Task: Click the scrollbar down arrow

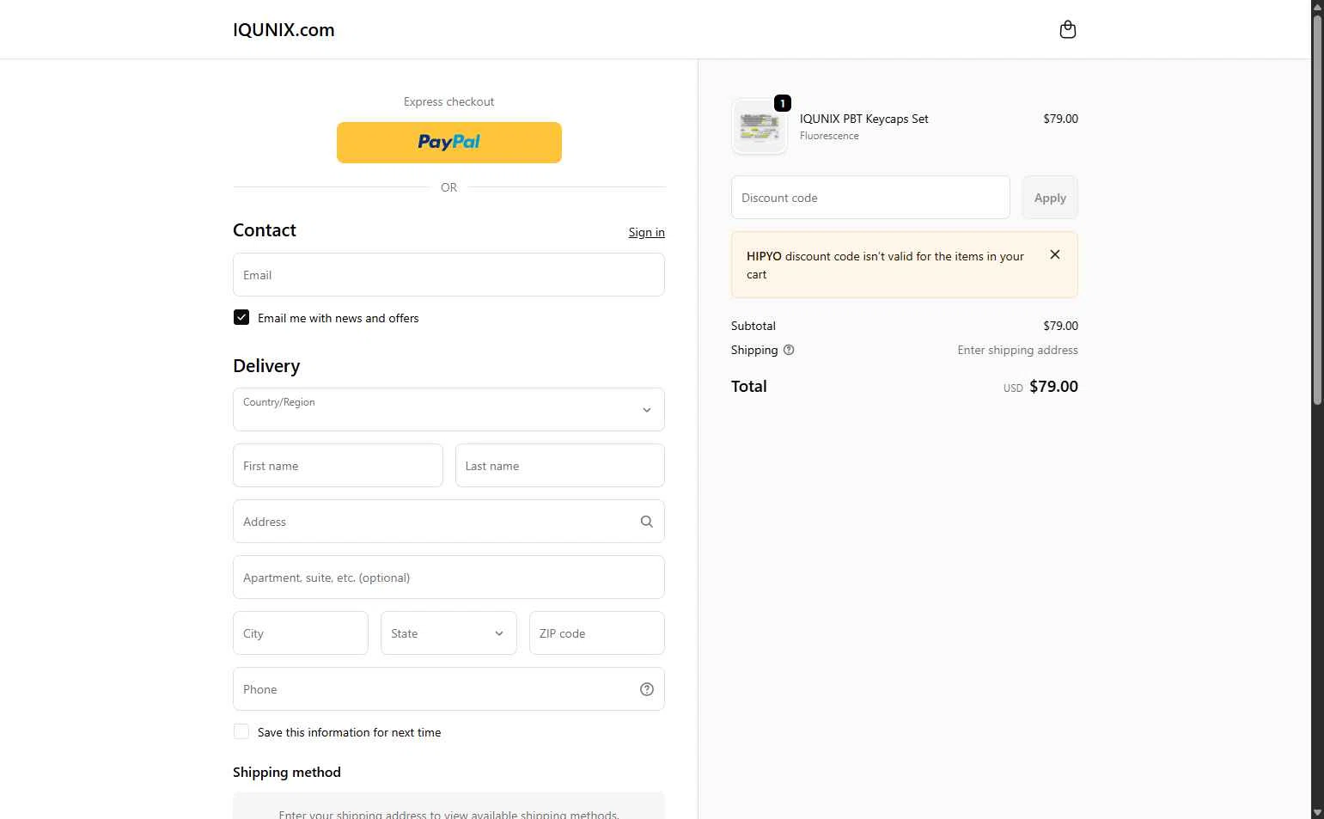Action: (x=1317, y=812)
